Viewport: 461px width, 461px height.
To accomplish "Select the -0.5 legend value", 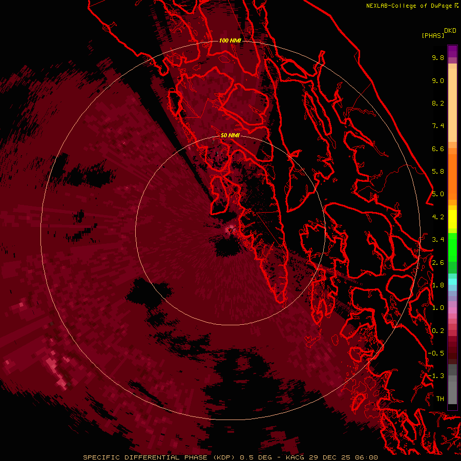I will [x=436, y=353].
